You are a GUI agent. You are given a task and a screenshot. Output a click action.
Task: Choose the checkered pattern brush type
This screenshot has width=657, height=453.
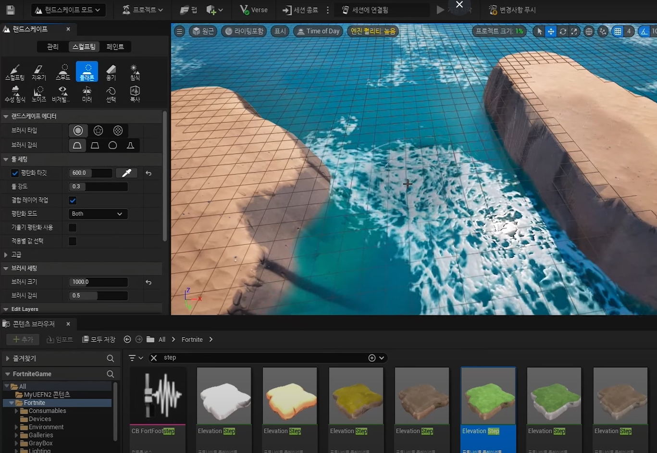[x=118, y=131]
